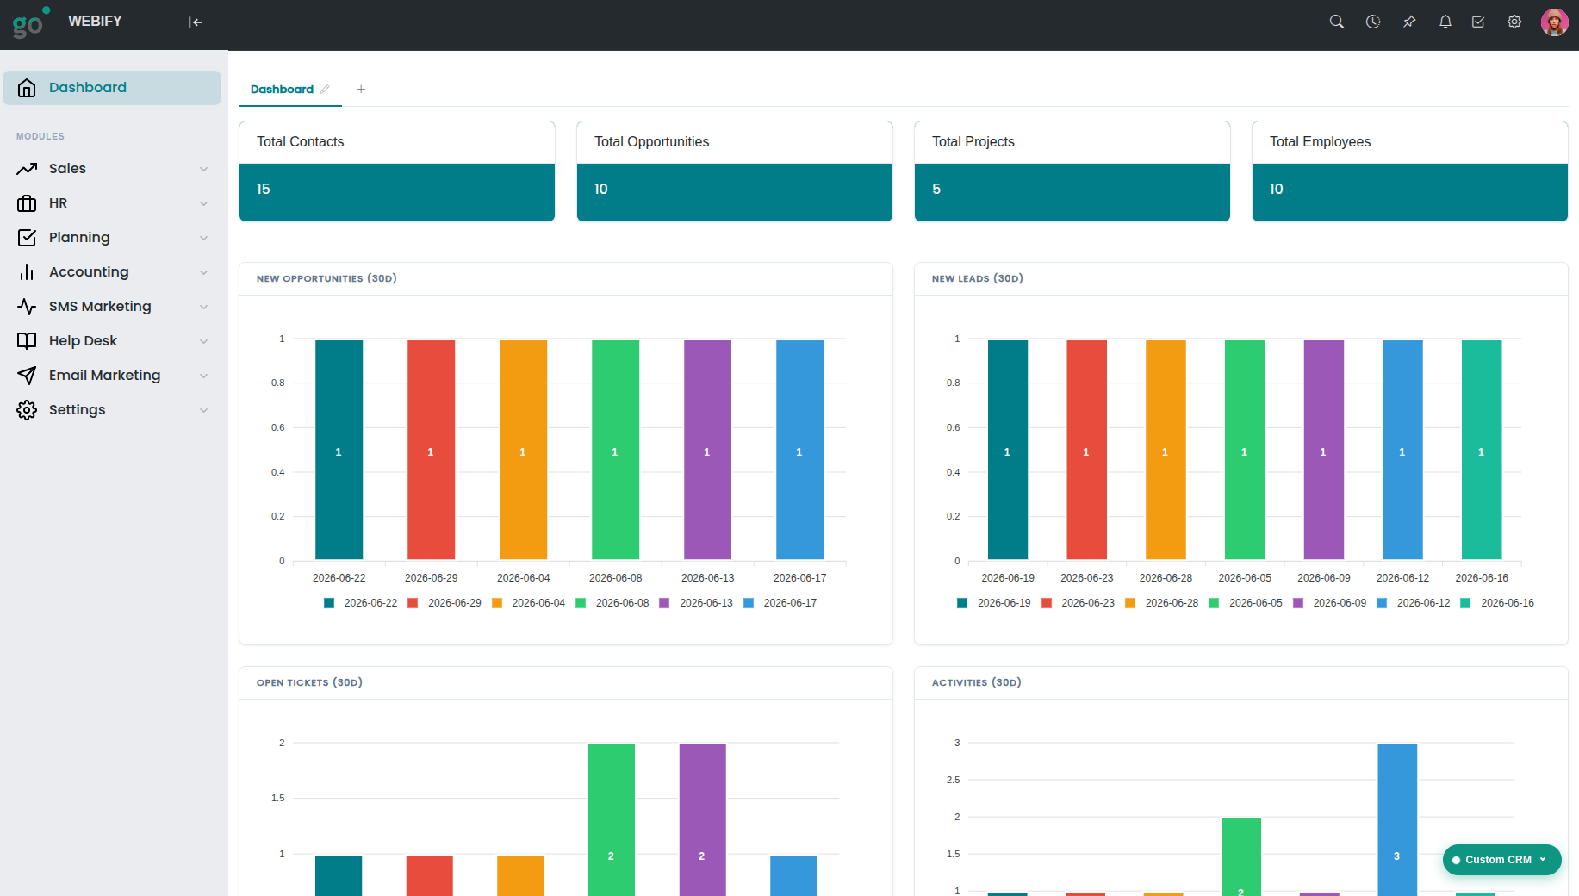This screenshot has height=896, width=1579.
Task: Expand the sidebar Settings chevron
Action: pyautogui.click(x=204, y=410)
